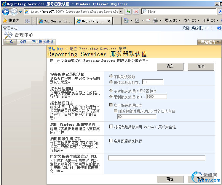Select the 操作 navigation tab
The height and width of the screenshot is (185, 222).
(23, 42)
